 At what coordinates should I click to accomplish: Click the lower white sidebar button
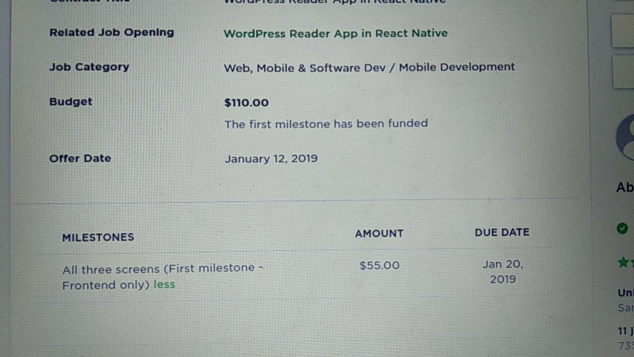(623, 72)
